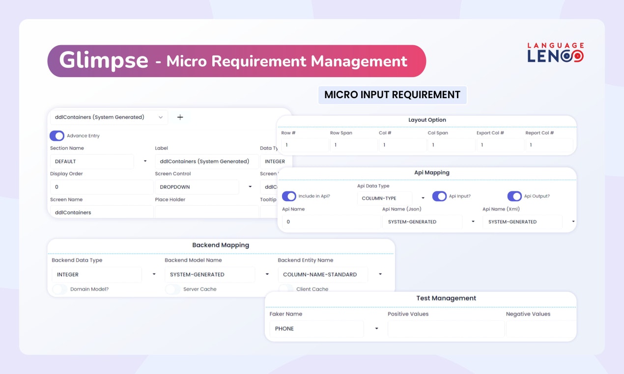Image resolution: width=624 pixels, height=374 pixels.
Task: Enable the Domain Model switch
Action: (x=59, y=289)
